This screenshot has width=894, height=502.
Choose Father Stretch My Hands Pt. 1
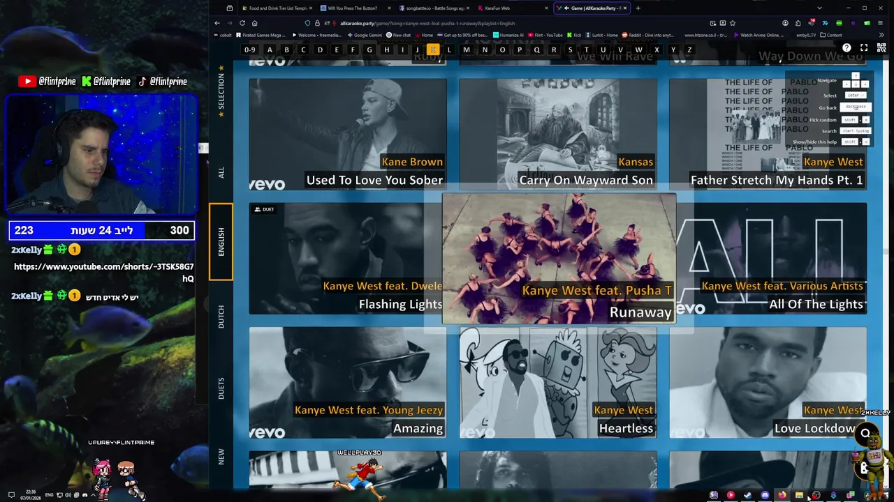pyautogui.click(x=768, y=134)
